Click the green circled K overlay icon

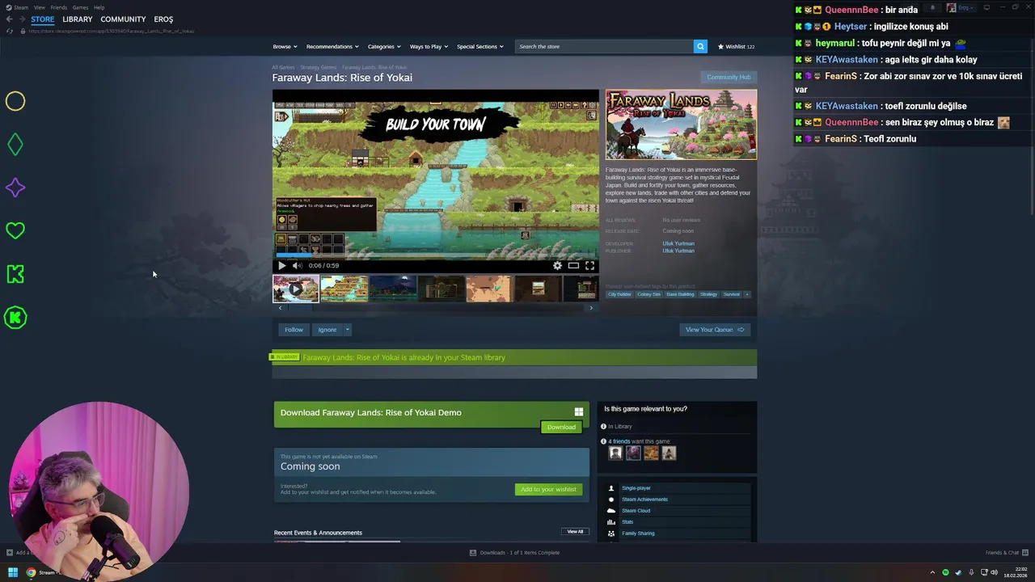(15, 318)
